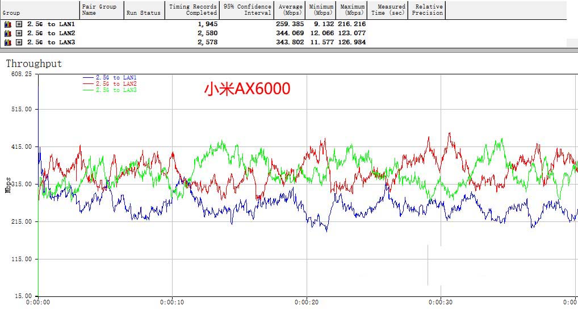This screenshot has width=578, height=310.
Task: Click the 259.385 average value
Action: pyautogui.click(x=290, y=24)
